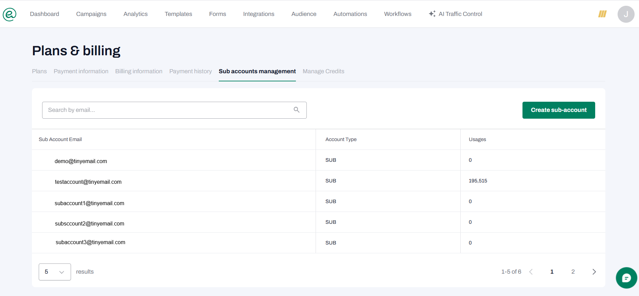This screenshot has height=296, width=639.
Task: Open Integrations page
Action: [x=259, y=14]
